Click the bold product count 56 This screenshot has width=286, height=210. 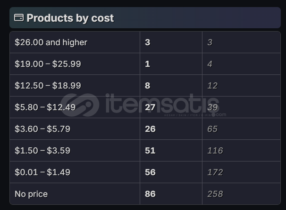150,172
